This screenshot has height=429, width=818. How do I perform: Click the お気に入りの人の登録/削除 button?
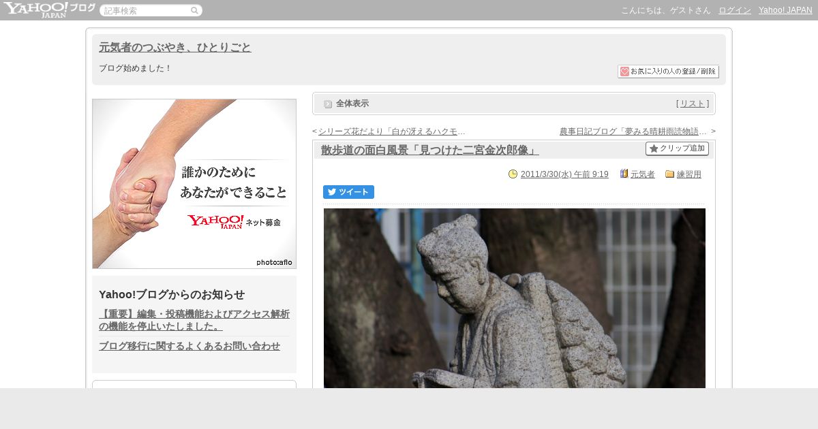pyautogui.click(x=668, y=71)
